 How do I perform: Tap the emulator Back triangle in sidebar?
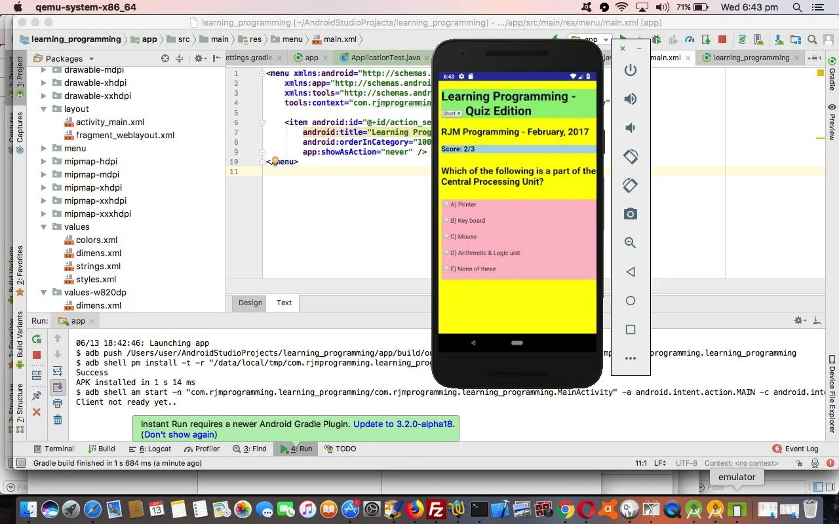click(x=631, y=272)
